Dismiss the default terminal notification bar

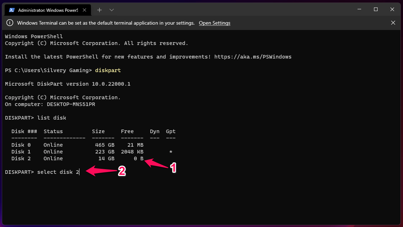point(393,23)
